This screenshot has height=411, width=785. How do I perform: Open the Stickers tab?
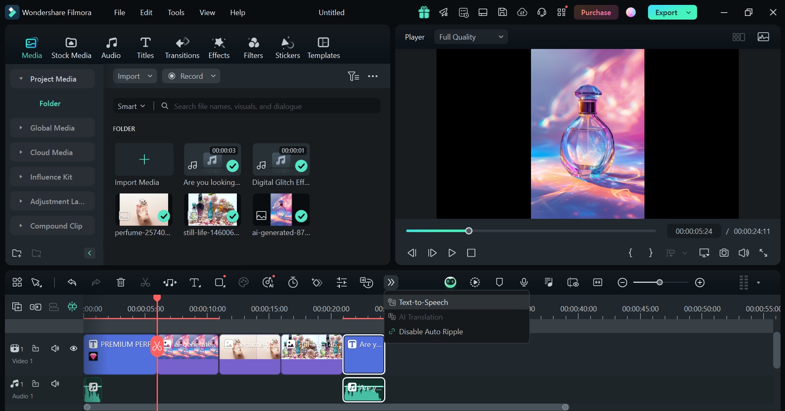pos(288,48)
